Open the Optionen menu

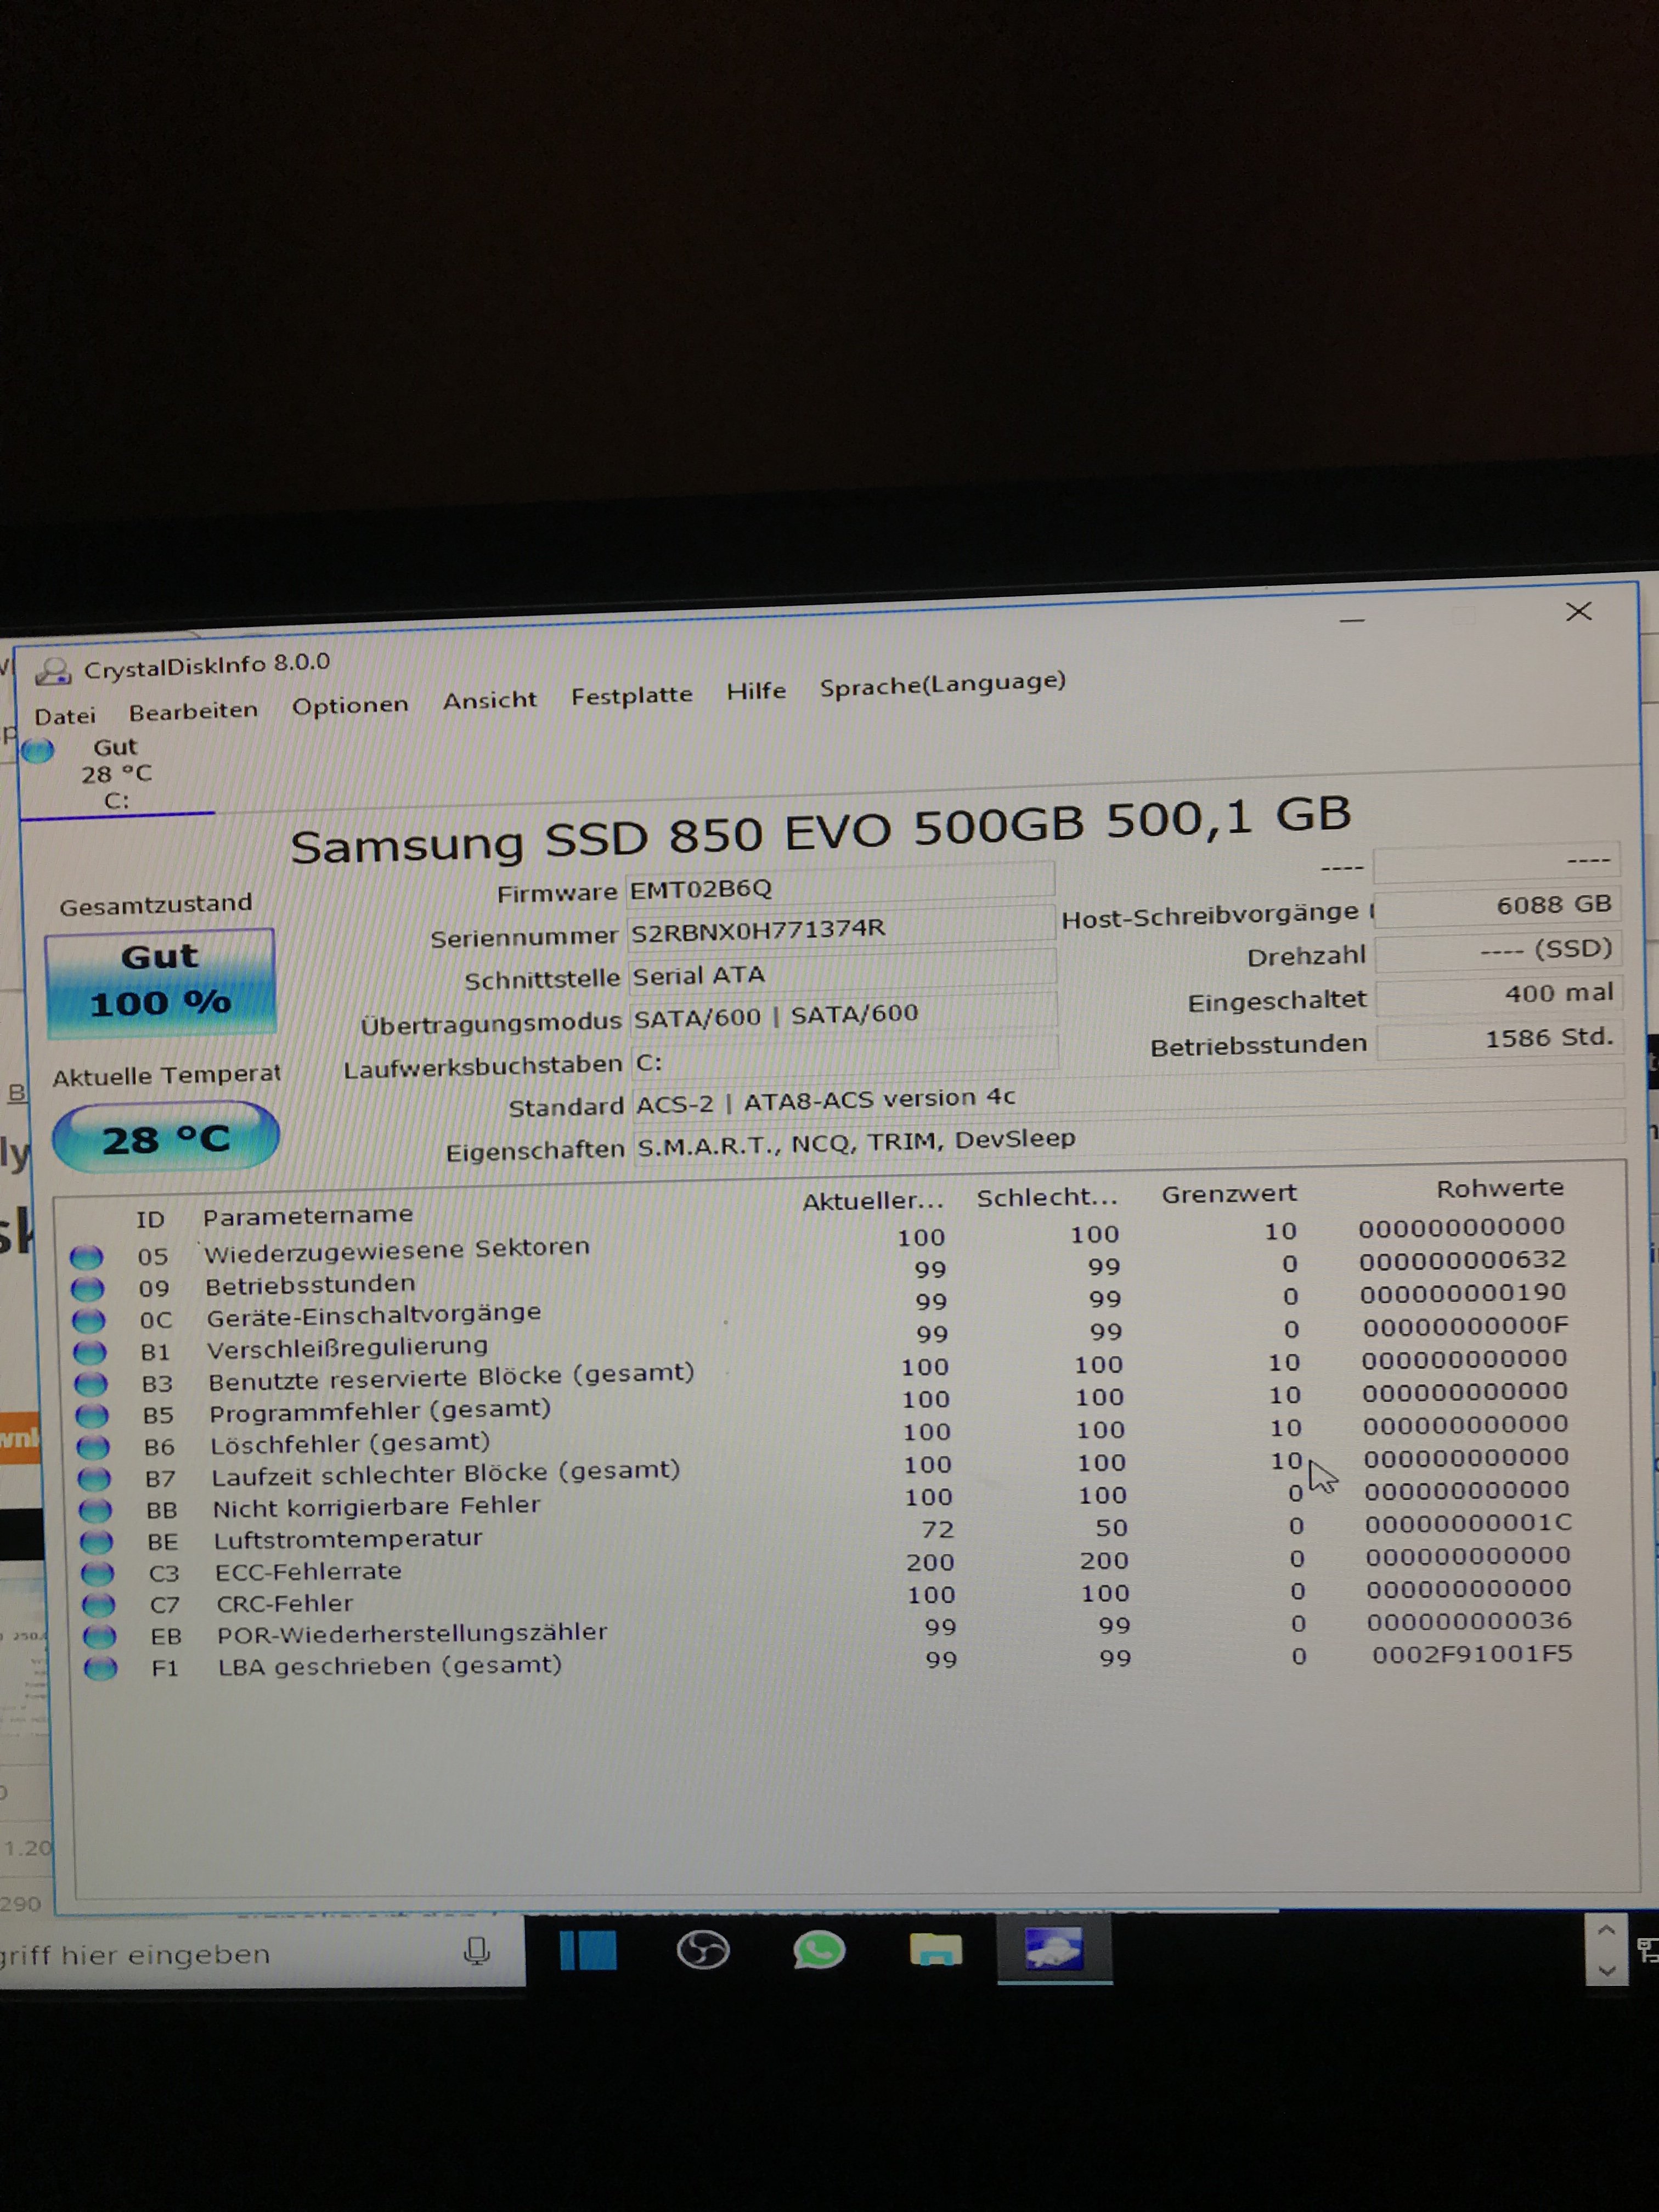click(350, 705)
